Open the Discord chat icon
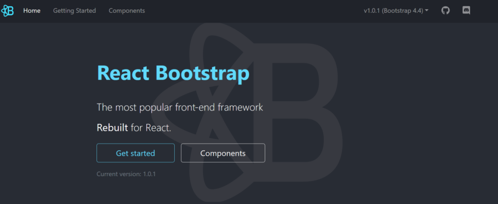This screenshot has height=204, width=498. [466, 11]
